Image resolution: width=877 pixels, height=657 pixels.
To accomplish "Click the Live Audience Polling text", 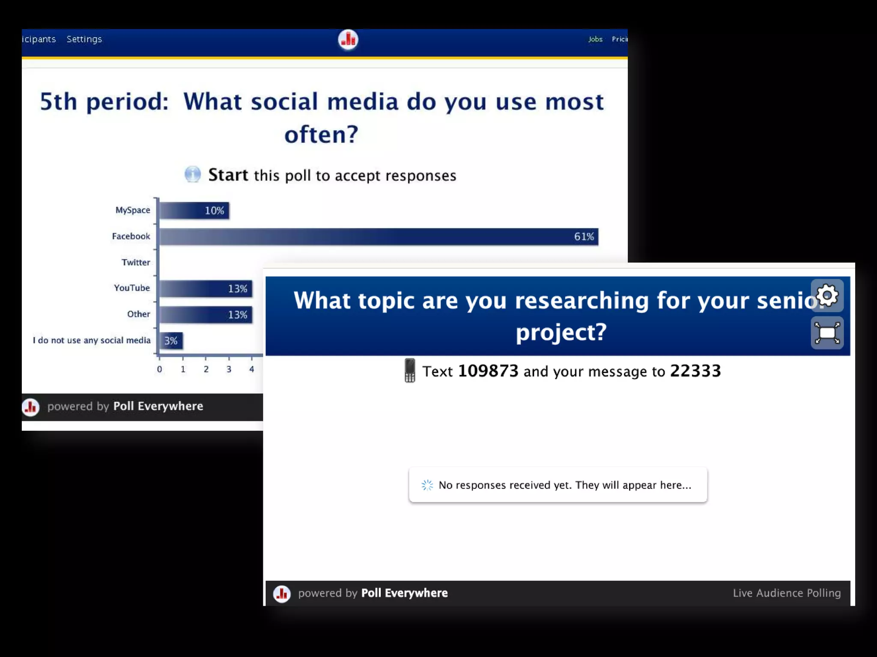I will coord(787,593).
